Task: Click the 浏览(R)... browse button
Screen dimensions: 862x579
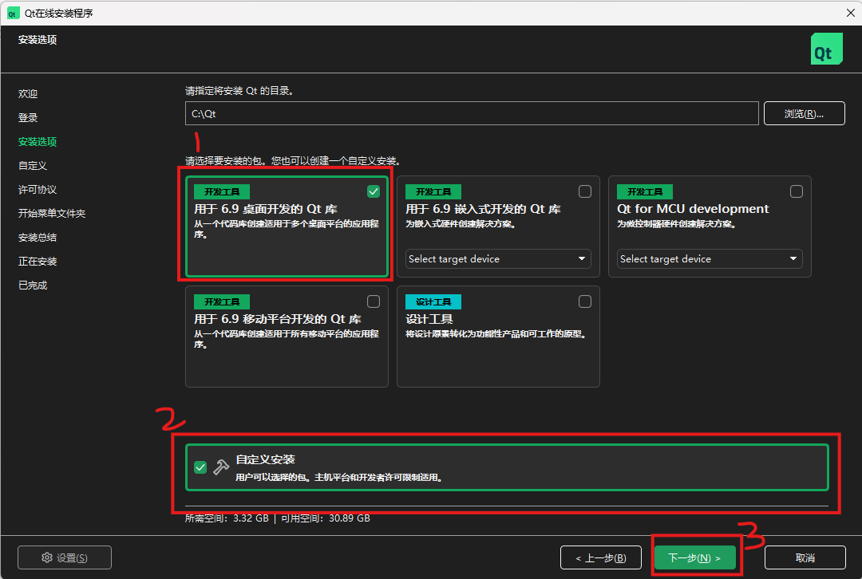Action: (x=804, y=113)
